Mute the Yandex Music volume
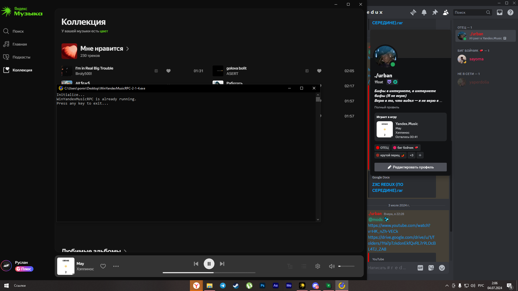The height and width of the screenshot is (291, 518). (332, 266)
